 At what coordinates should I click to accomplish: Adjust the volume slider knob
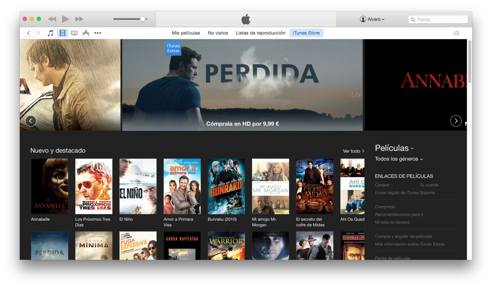[x=143, y=19]
